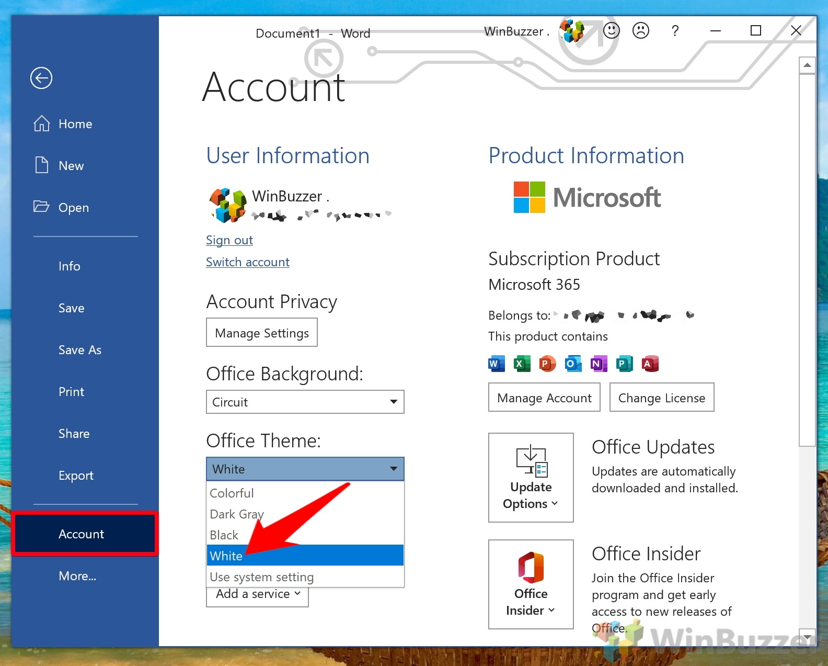Viewport: 828px width, 666px height.
Task: Click the WinBuzzer account name in title bar
Action: click(x=516, y=31)
